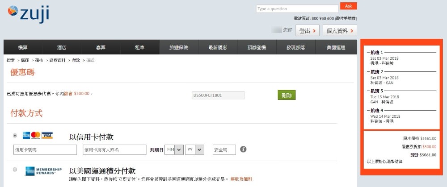Click the Membership Rewards logo
447x187 pixels.
pyautogui.click(x=40, y=170)
